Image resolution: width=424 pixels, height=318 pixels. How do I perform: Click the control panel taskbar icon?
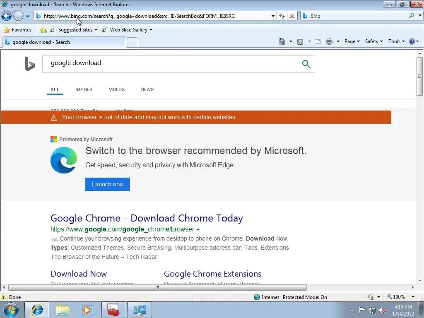point(139,310)
